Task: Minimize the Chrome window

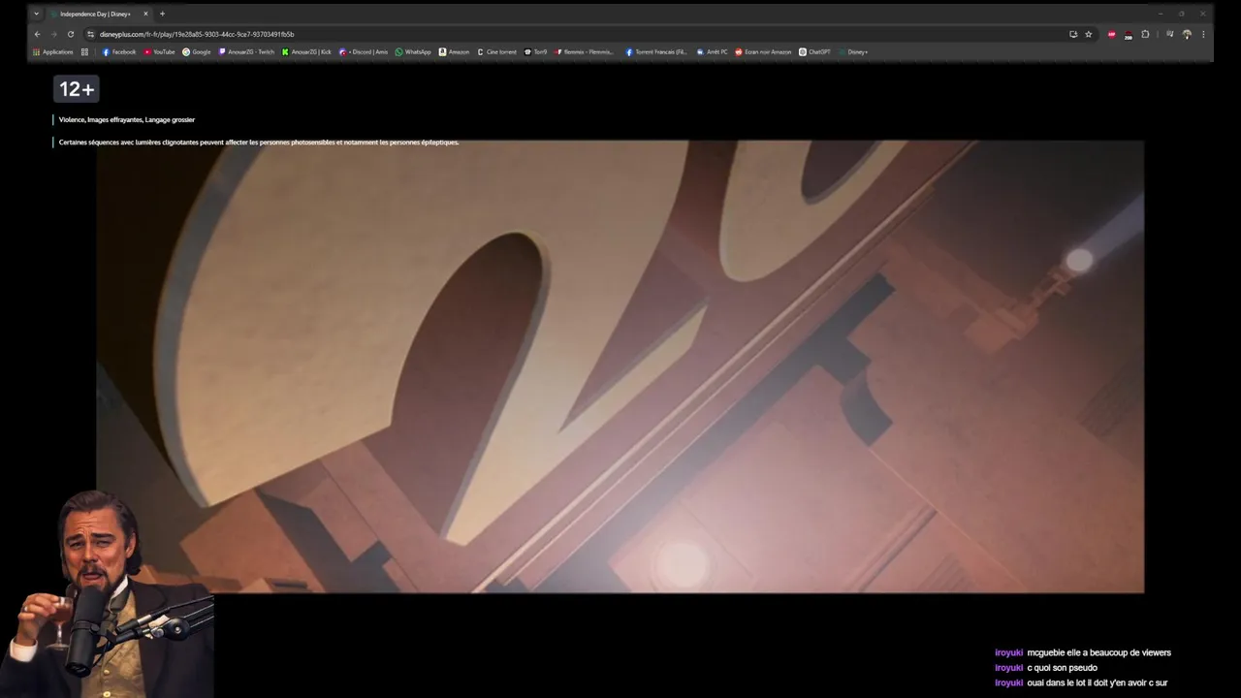Action: coord(1161,14)
